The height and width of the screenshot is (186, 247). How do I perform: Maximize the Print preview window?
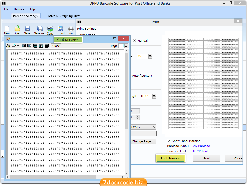pos(115,38)
